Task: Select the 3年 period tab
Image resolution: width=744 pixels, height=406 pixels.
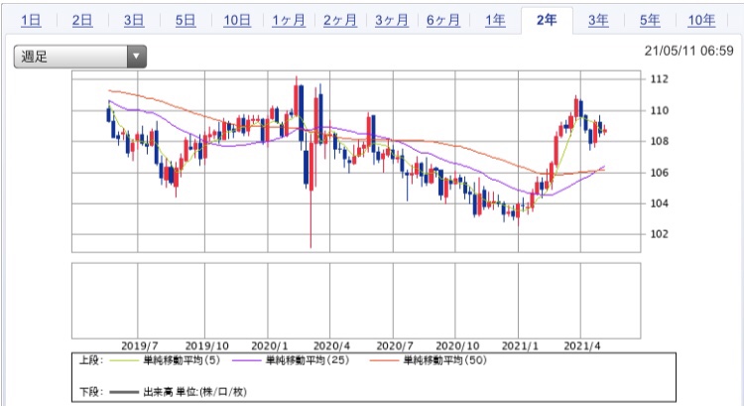Action: pyautogui.click(x=598, y=20)
